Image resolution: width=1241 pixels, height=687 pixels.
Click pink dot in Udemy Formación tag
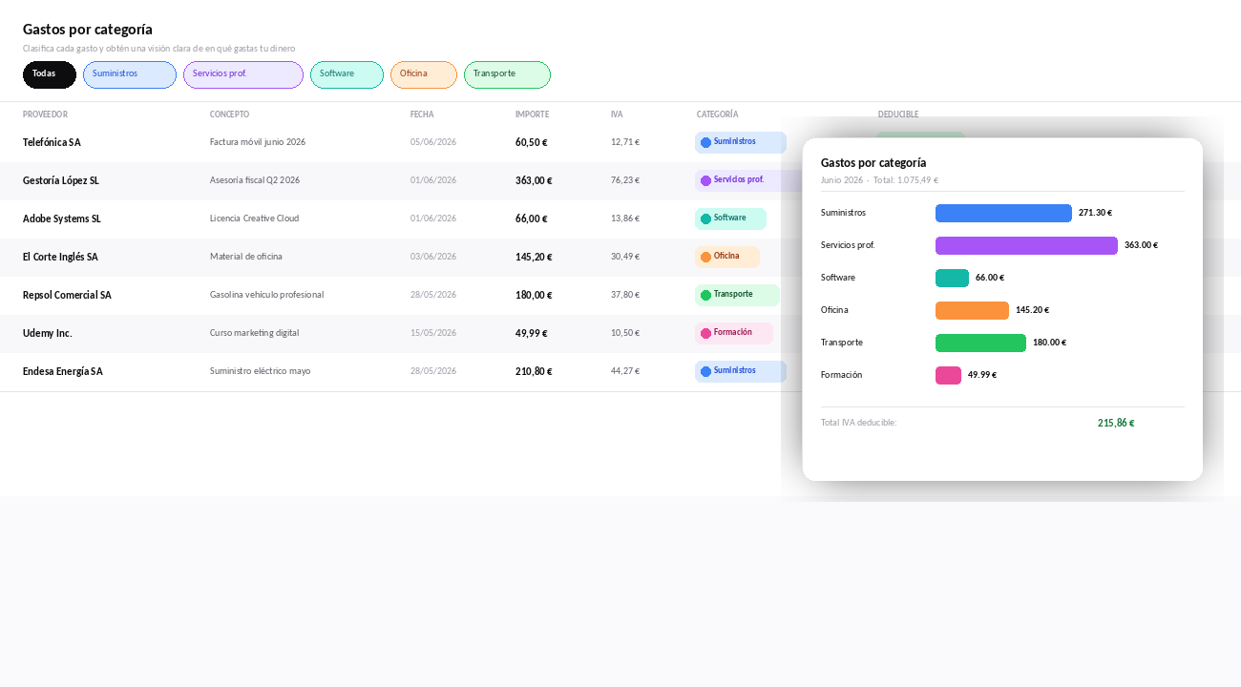pos(705,333)
